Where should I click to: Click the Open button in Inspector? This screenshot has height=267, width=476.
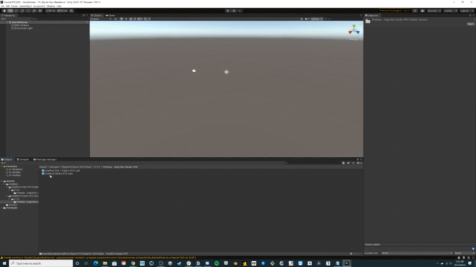pyautogui.click(x=470, y=24)
